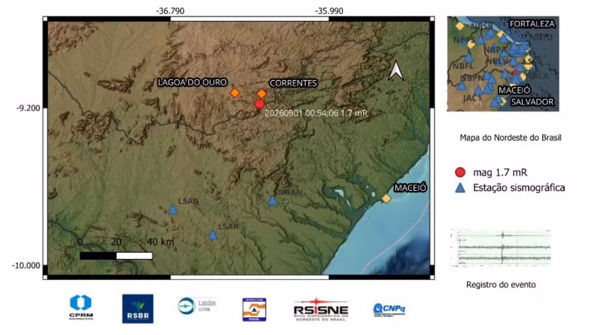Click the red epicenter circle on map

point(259,104)
